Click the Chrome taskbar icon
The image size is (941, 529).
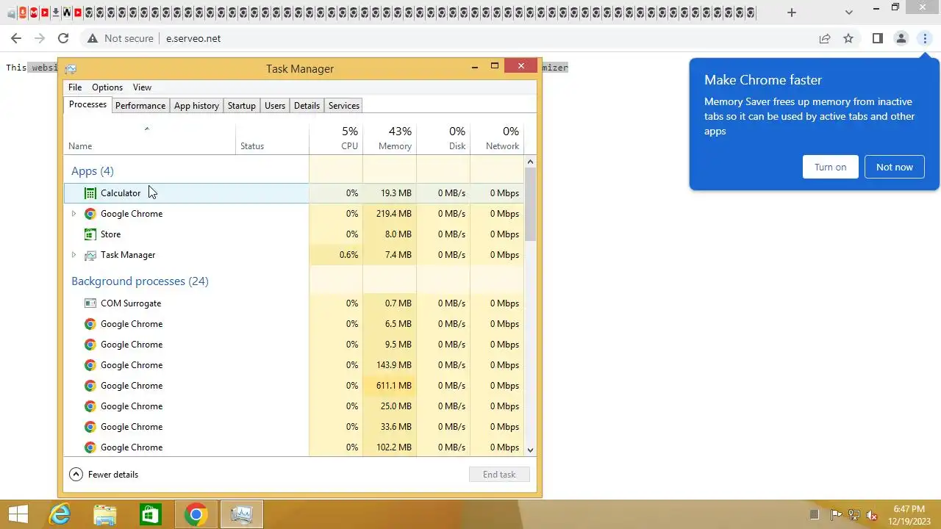(x=196, y=514)
